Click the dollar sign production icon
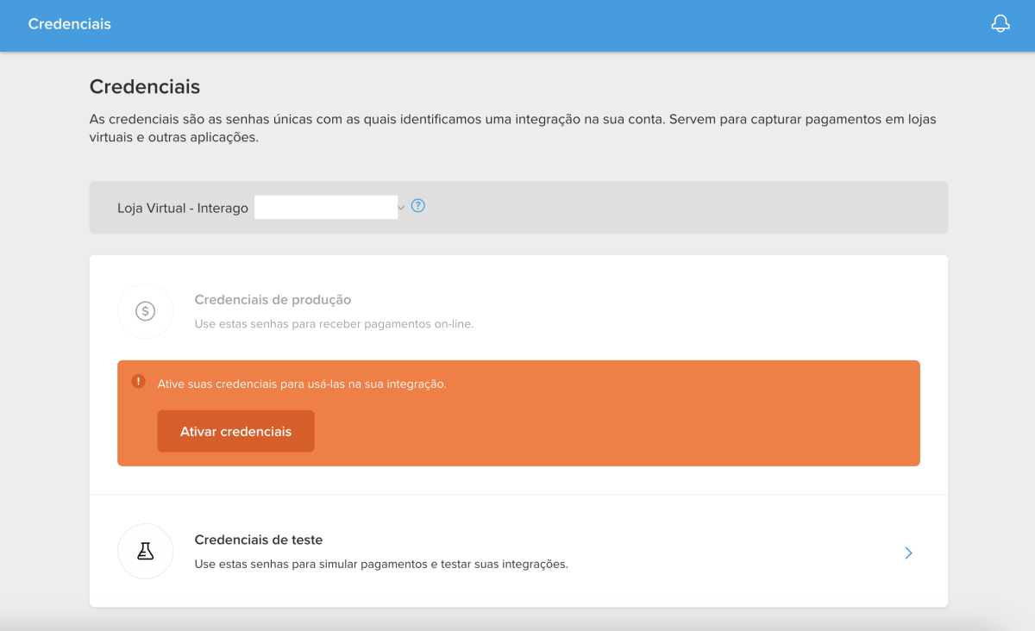Image resolution: width=1035 pixels, height=631 pixels. 146,311
